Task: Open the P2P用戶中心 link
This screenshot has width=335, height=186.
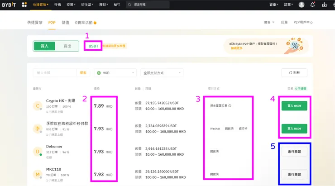Action: point(303,22)
